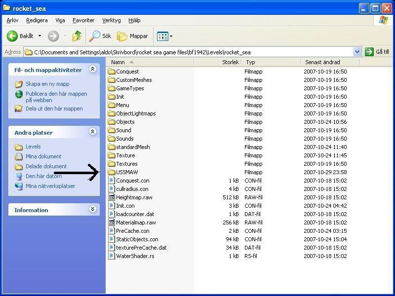Viewport: 395px width, 296px height.
Task: Select the Texture folder icon
Action: 112,155
